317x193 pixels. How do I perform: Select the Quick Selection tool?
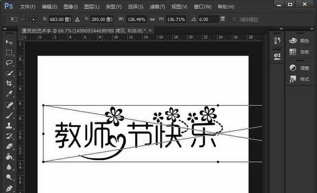coord(9,73)
